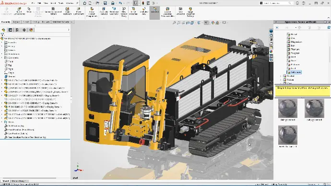Click Large Assembly Settings tool
The image size is (331, 186).
pos(190,12)
